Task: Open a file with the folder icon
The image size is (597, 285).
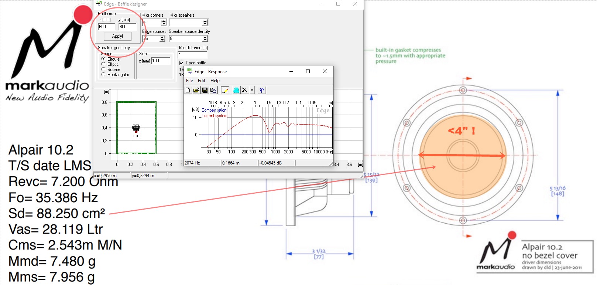Action: (x=196, y=90)
